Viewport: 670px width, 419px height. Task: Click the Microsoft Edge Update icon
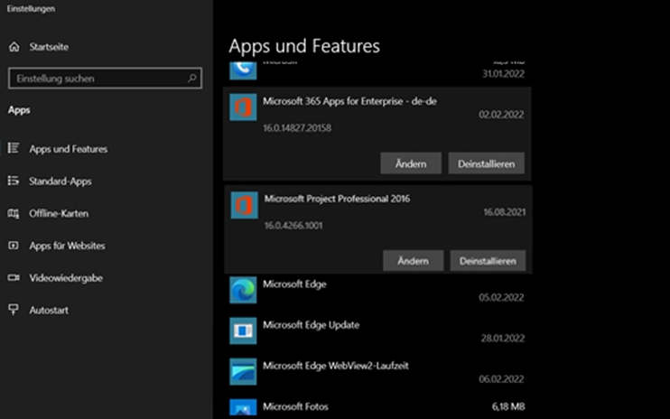tap(243, 331)
